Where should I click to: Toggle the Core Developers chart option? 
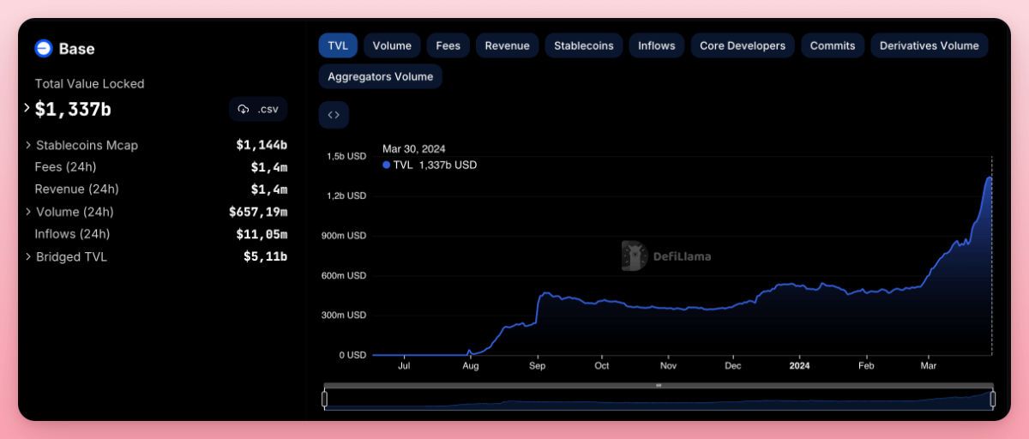click(x=743, y=45)
